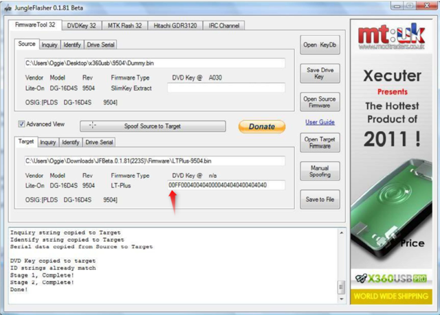This screenshot has width=440, height=315.
Task: Open the IRC Channel tab
Action: tap(224, 26)
